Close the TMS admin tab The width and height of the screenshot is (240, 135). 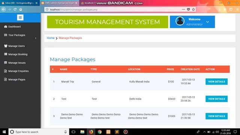coord(76,3)
